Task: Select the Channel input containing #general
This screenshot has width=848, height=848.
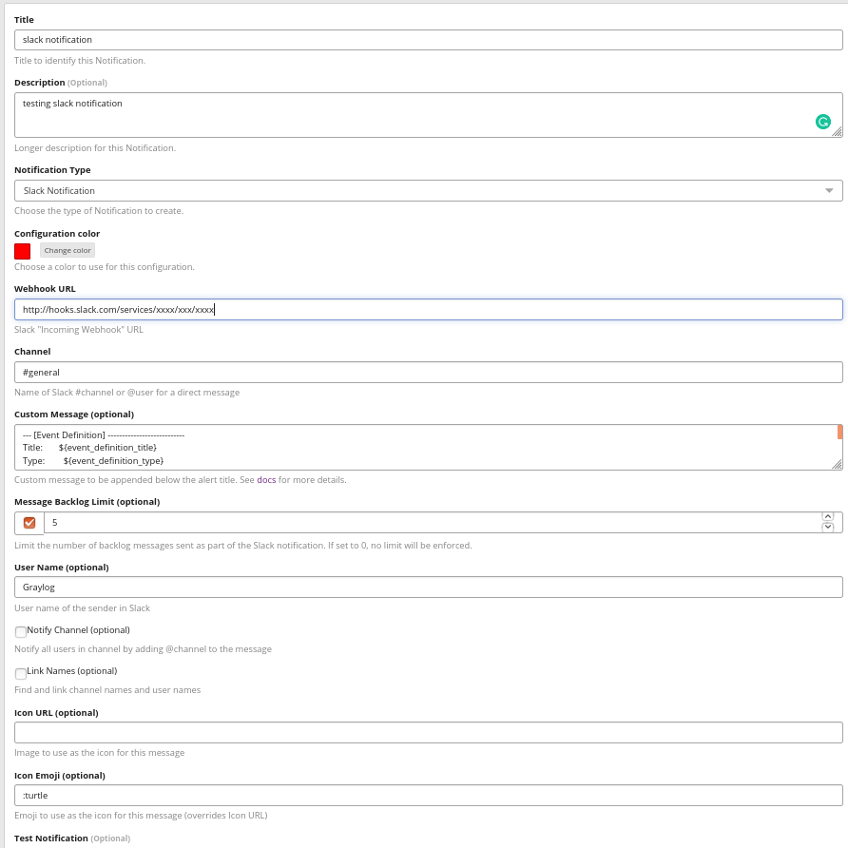Action: coord(428,373)
